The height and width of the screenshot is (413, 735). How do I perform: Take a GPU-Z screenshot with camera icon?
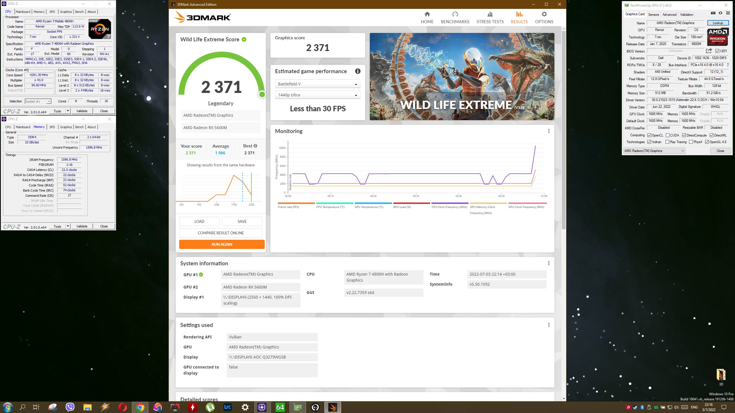713,13
